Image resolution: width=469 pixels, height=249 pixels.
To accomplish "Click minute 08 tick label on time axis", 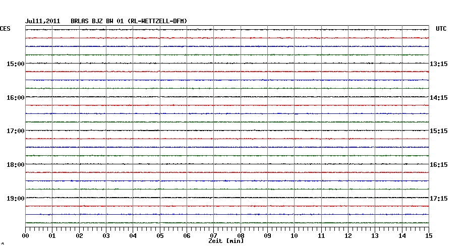I will click(241, 236).
